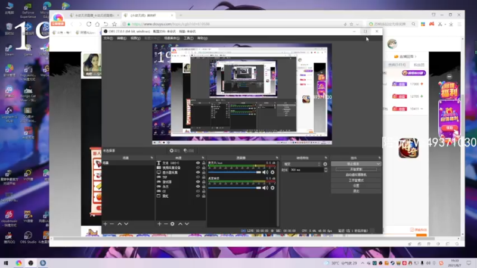
Task: Click the transition duration 300 ms field
Action: 306,170
